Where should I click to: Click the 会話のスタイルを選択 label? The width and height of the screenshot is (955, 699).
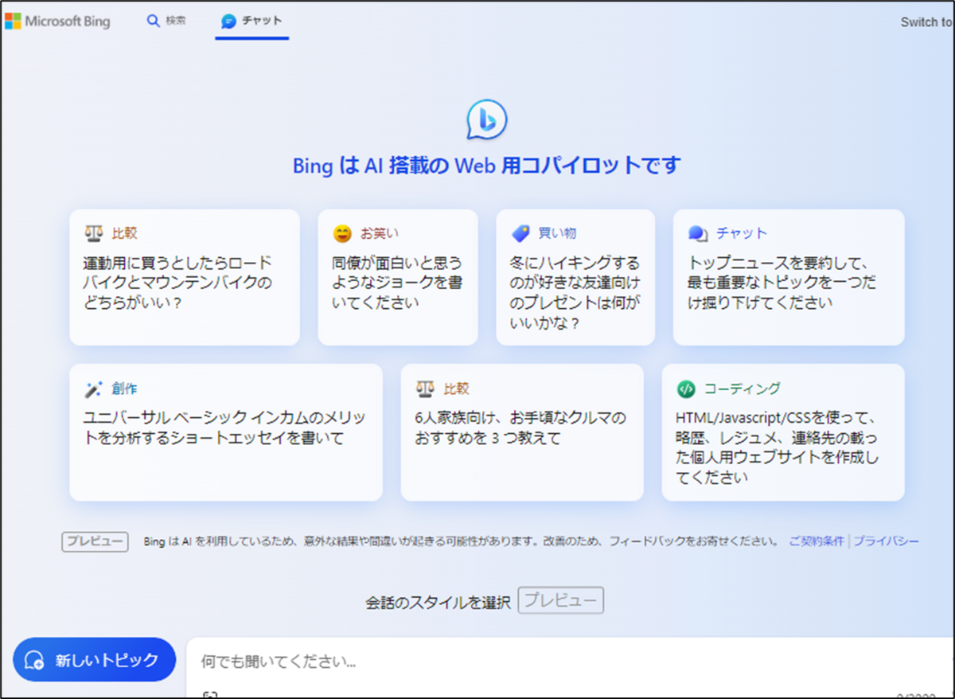(x=438, y=602)
